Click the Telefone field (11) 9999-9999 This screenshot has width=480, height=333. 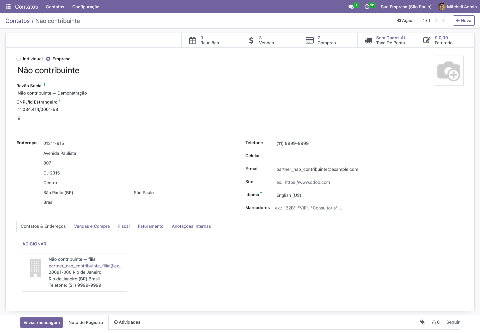pyautogui.click(x=369, y=143)
